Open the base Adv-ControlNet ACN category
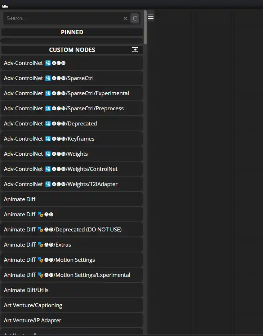Viewport: 263px width, 336px height. pos(72,63)
